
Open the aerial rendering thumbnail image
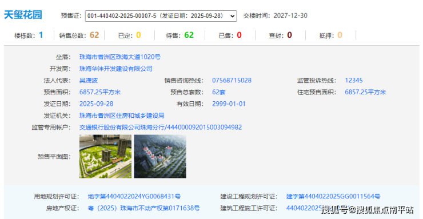coord(160,157)
